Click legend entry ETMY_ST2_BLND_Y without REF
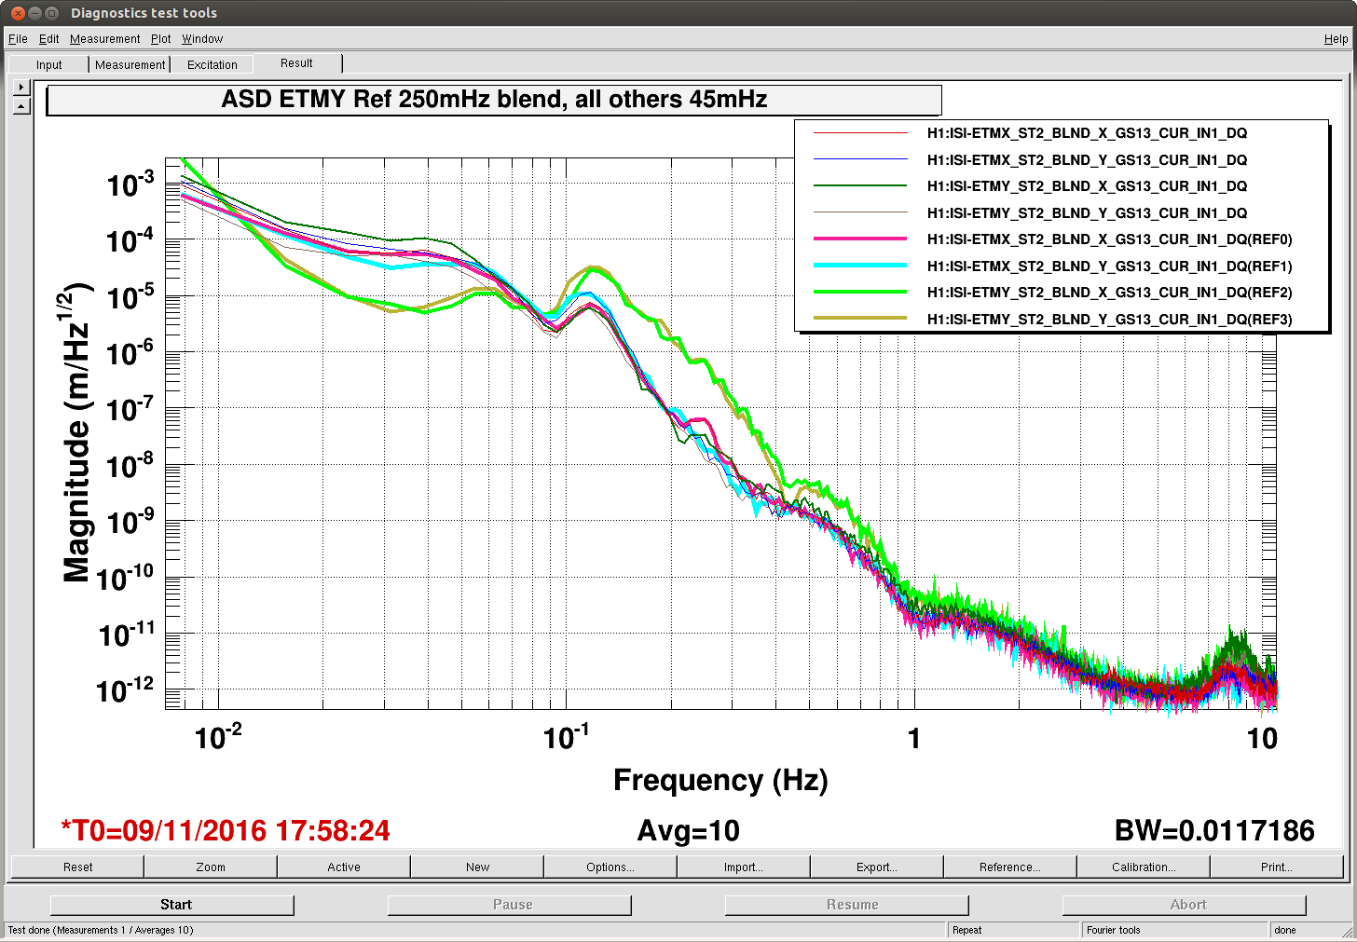1357x942 pixels. click(x=1087, y=213)
